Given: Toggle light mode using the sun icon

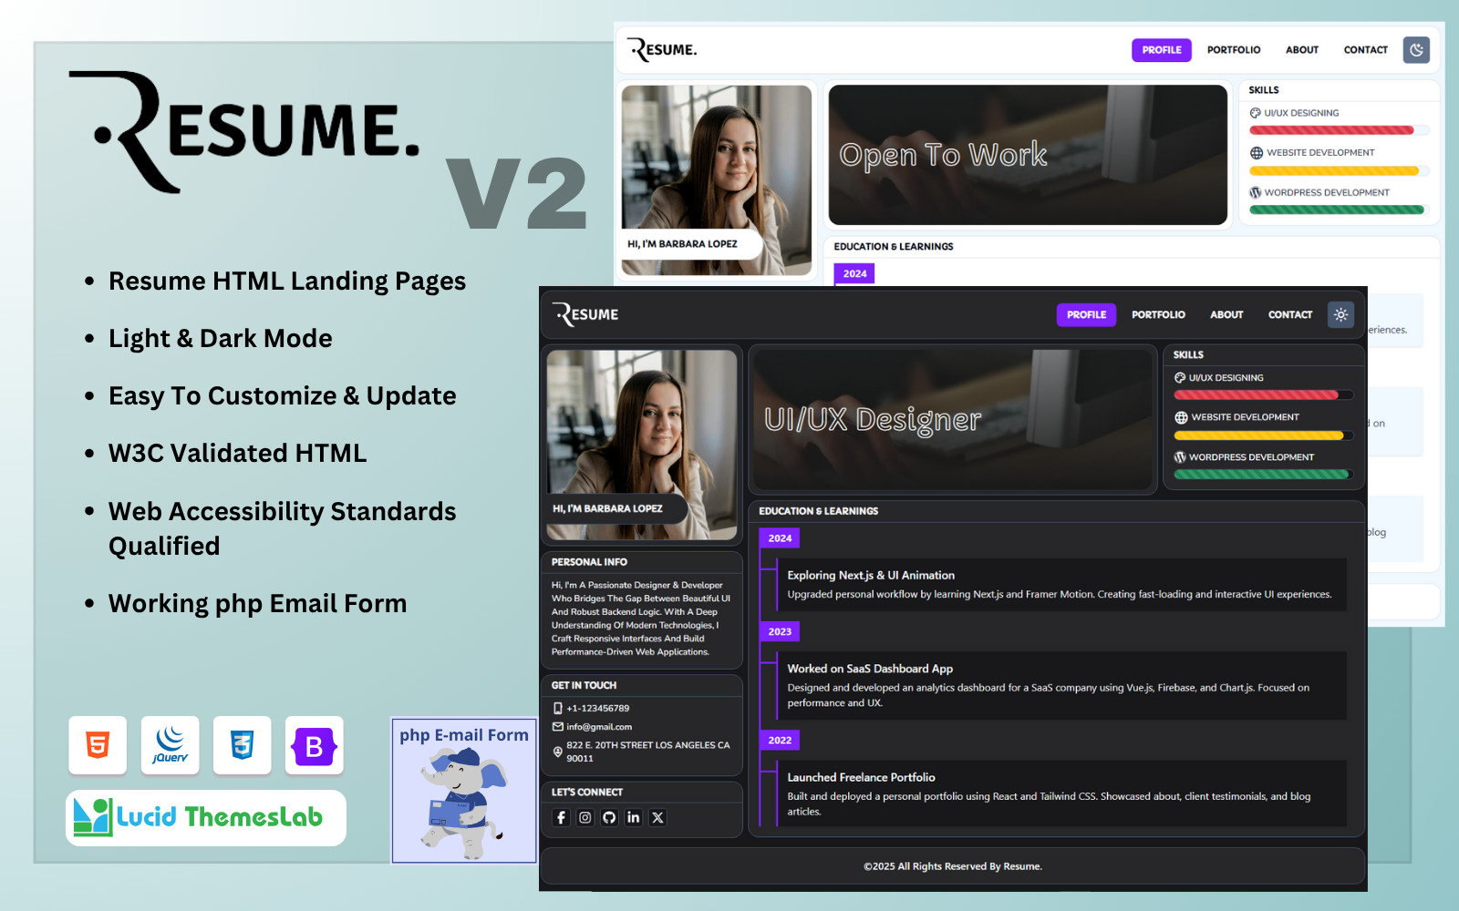Looking at the screenshot, I should tap(1340, 314).
